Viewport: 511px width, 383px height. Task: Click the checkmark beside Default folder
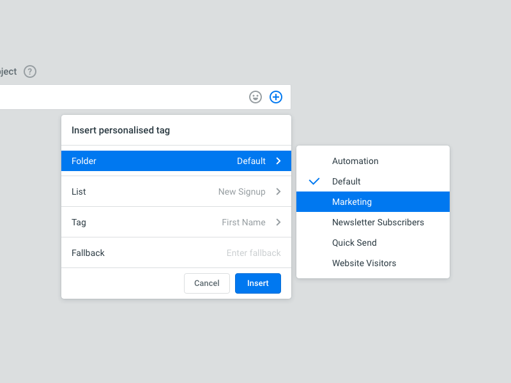point(314,181)
